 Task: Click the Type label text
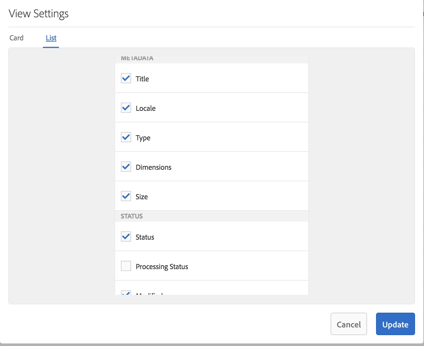tap(143, 138)
